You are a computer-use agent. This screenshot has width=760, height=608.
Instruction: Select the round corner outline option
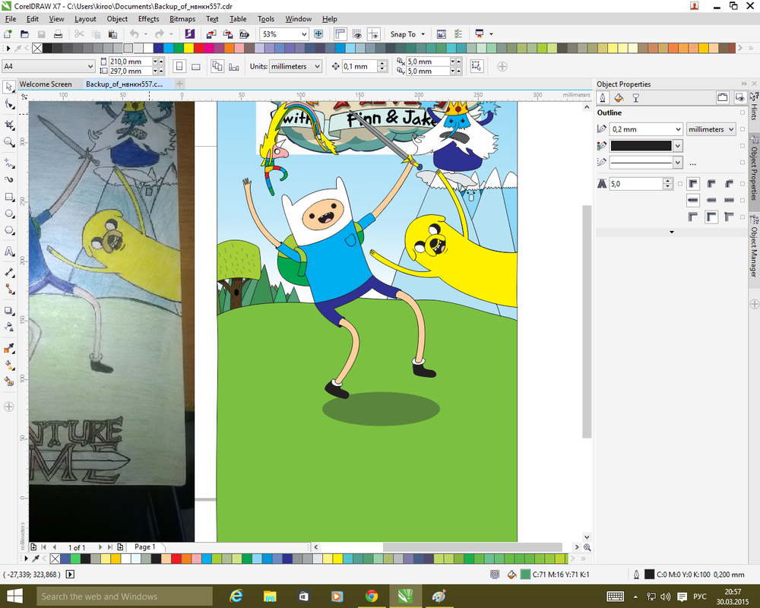coord(711,184)
